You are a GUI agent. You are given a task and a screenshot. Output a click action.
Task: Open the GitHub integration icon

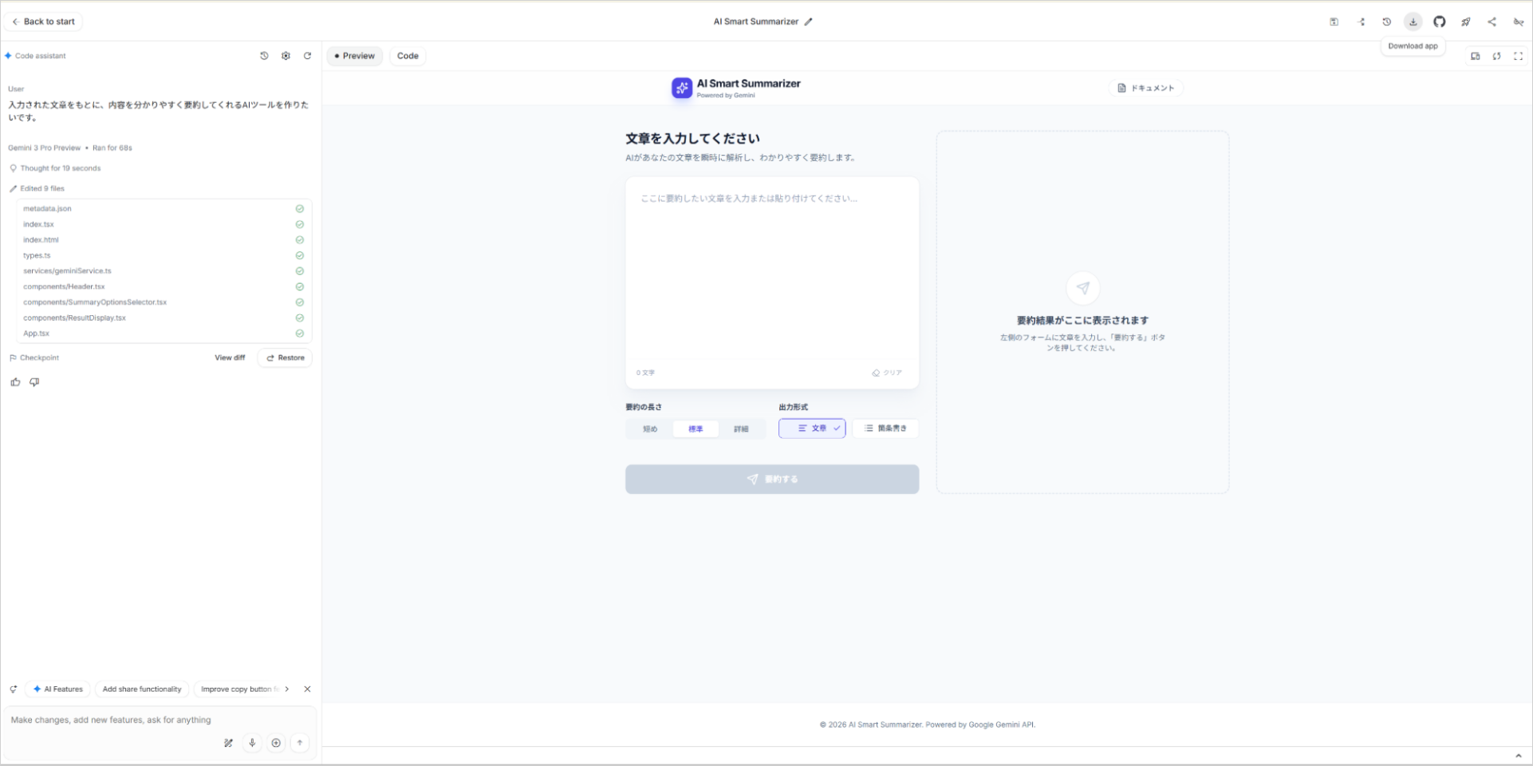pyautogui.click(x=1440, y=22)
